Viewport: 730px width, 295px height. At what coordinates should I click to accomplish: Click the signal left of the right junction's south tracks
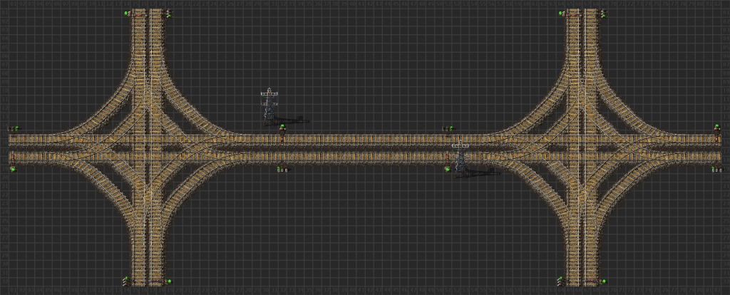[x=562, y=281]
